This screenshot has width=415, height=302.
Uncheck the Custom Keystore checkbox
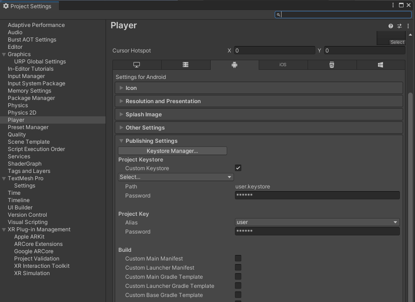tap(238, 168)
